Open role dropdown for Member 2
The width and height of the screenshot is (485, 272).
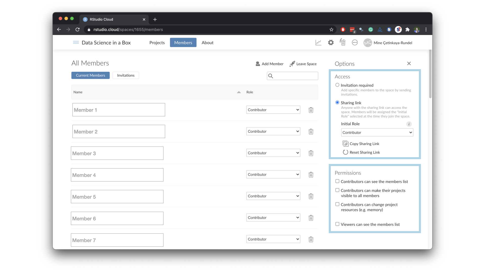273,131
